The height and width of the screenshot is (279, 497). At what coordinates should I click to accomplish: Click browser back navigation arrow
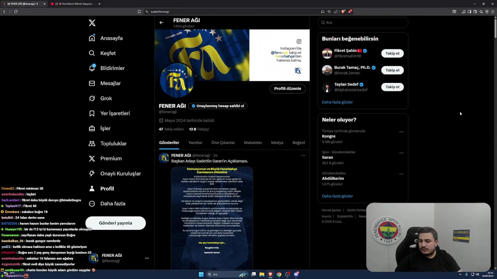point(4,12)
